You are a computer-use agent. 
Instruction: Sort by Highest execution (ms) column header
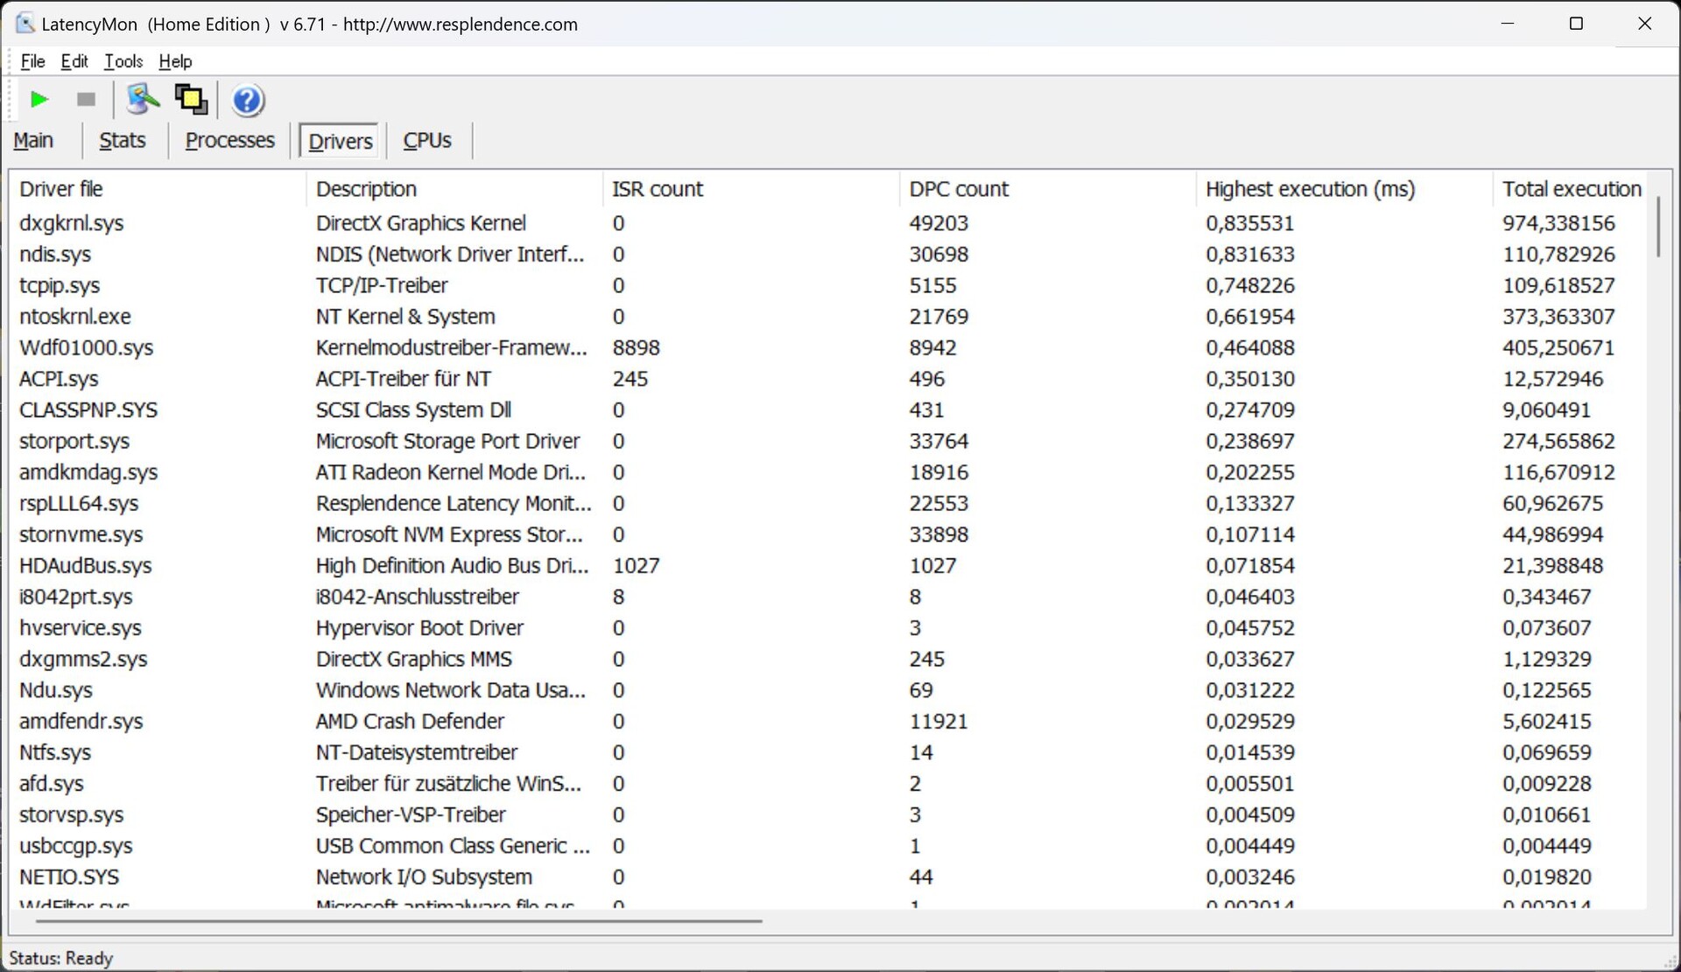tap(1310, 189)
